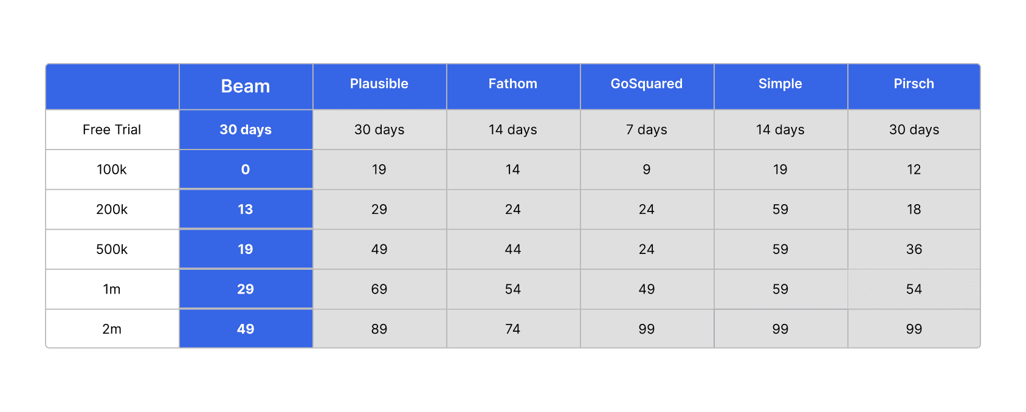Select the Plausible column header
This screenshot has height=412, width=1026.
point(379,84)
